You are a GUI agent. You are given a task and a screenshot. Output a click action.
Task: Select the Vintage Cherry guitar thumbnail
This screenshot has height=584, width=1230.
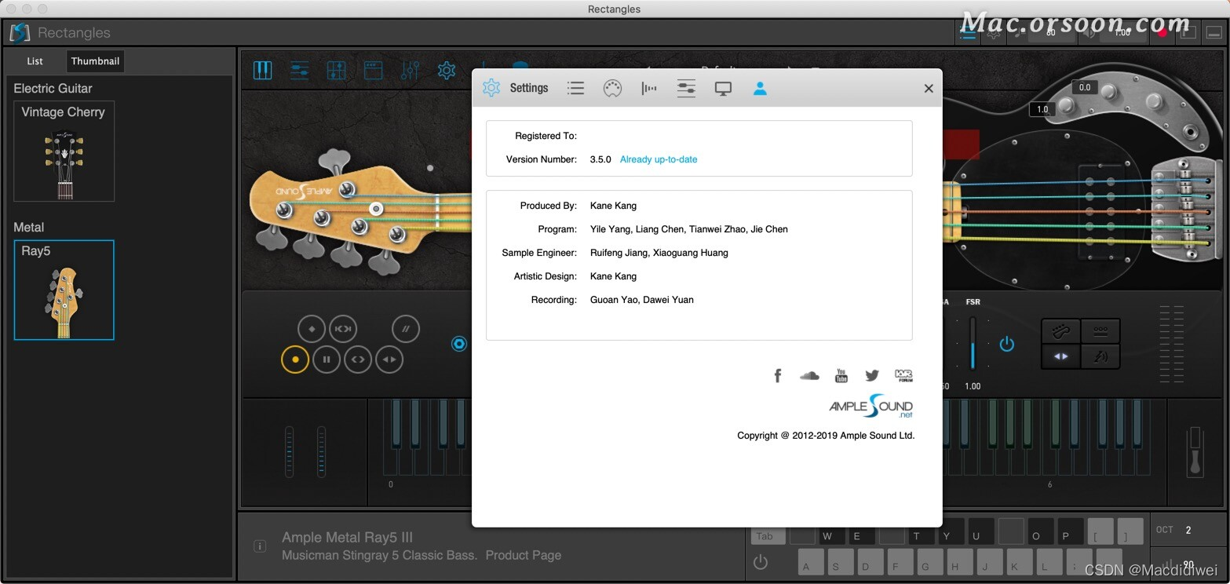(x=64, y=151)
